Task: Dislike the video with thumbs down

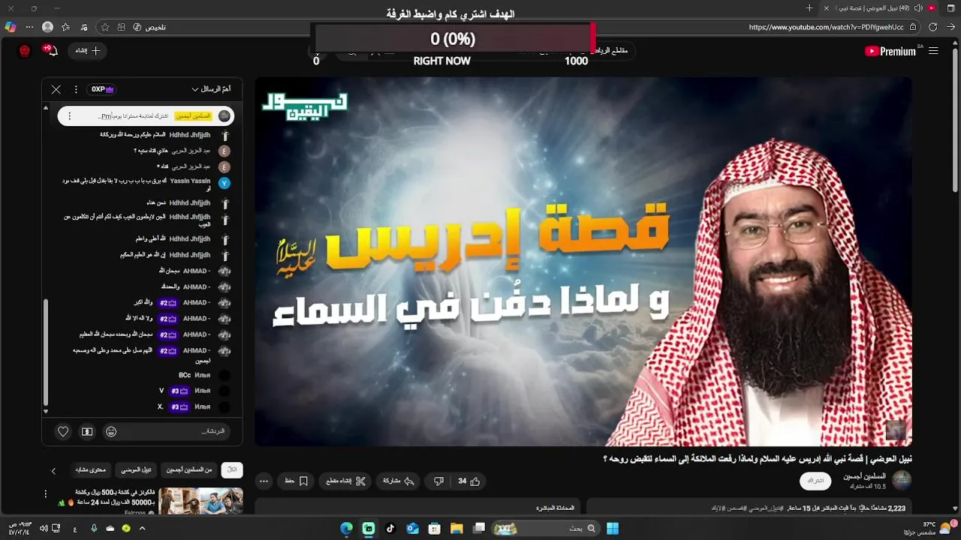Action: 438,481
